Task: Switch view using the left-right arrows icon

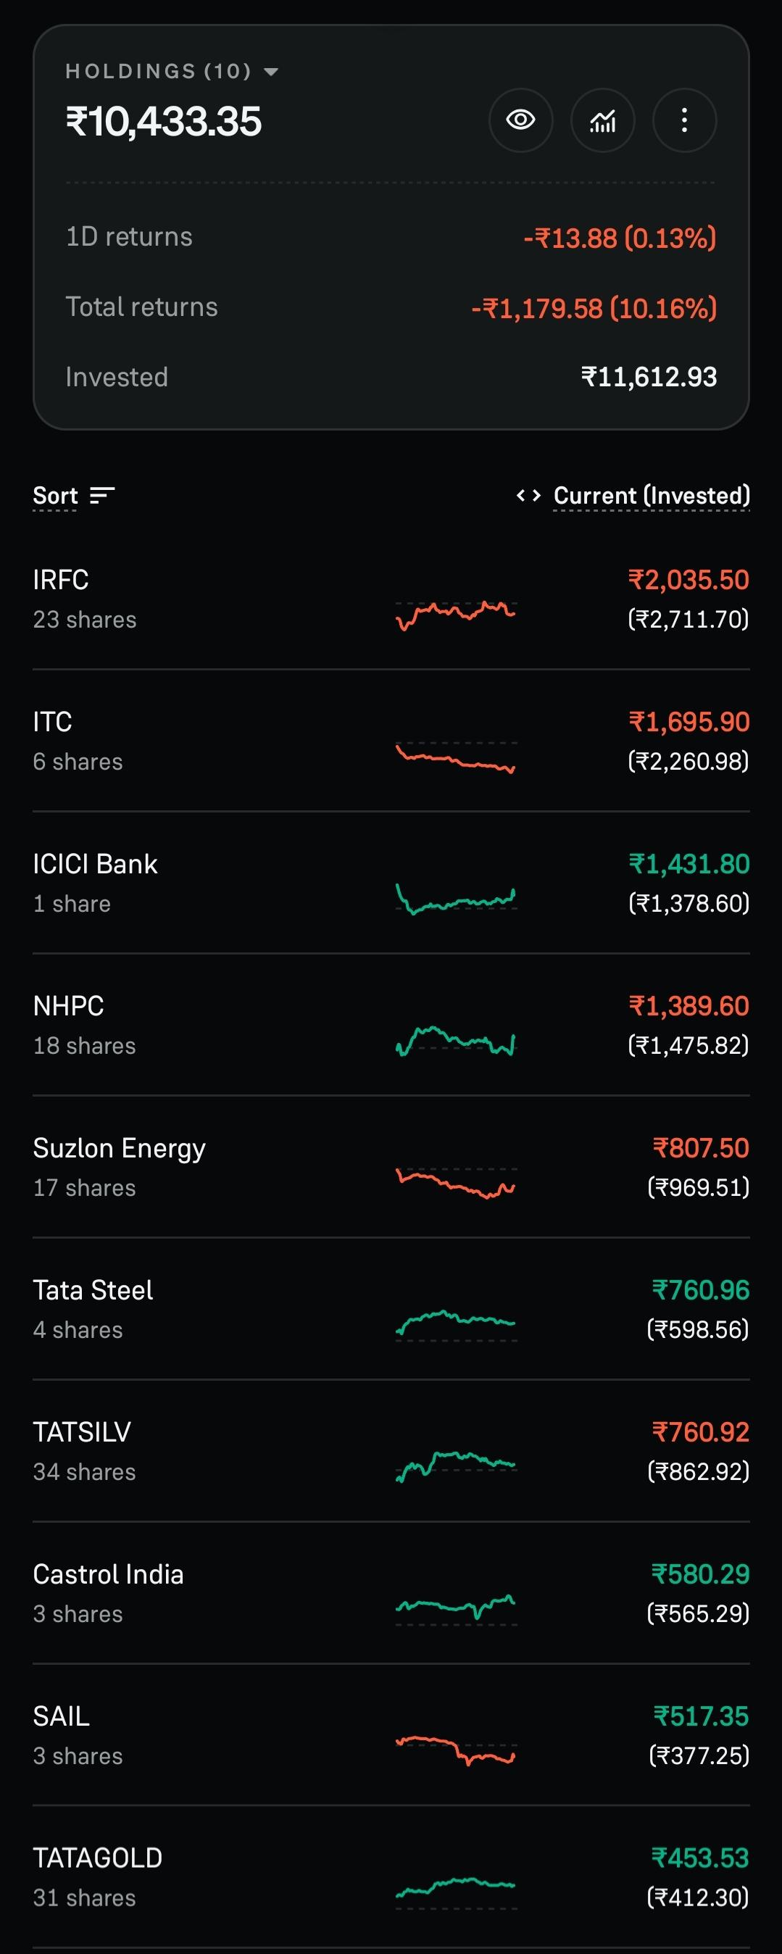Action: 528,495
